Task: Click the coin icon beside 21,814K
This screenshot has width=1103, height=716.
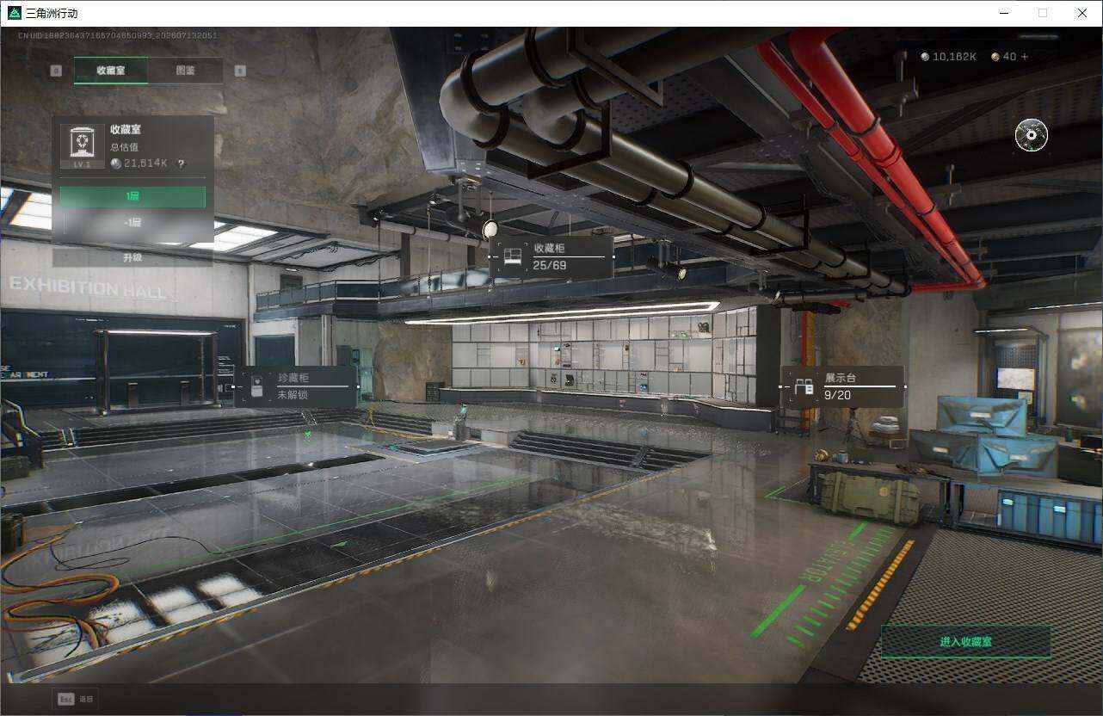Action: (116, 164)
